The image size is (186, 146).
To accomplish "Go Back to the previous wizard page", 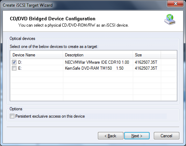I will pos(110,135).
